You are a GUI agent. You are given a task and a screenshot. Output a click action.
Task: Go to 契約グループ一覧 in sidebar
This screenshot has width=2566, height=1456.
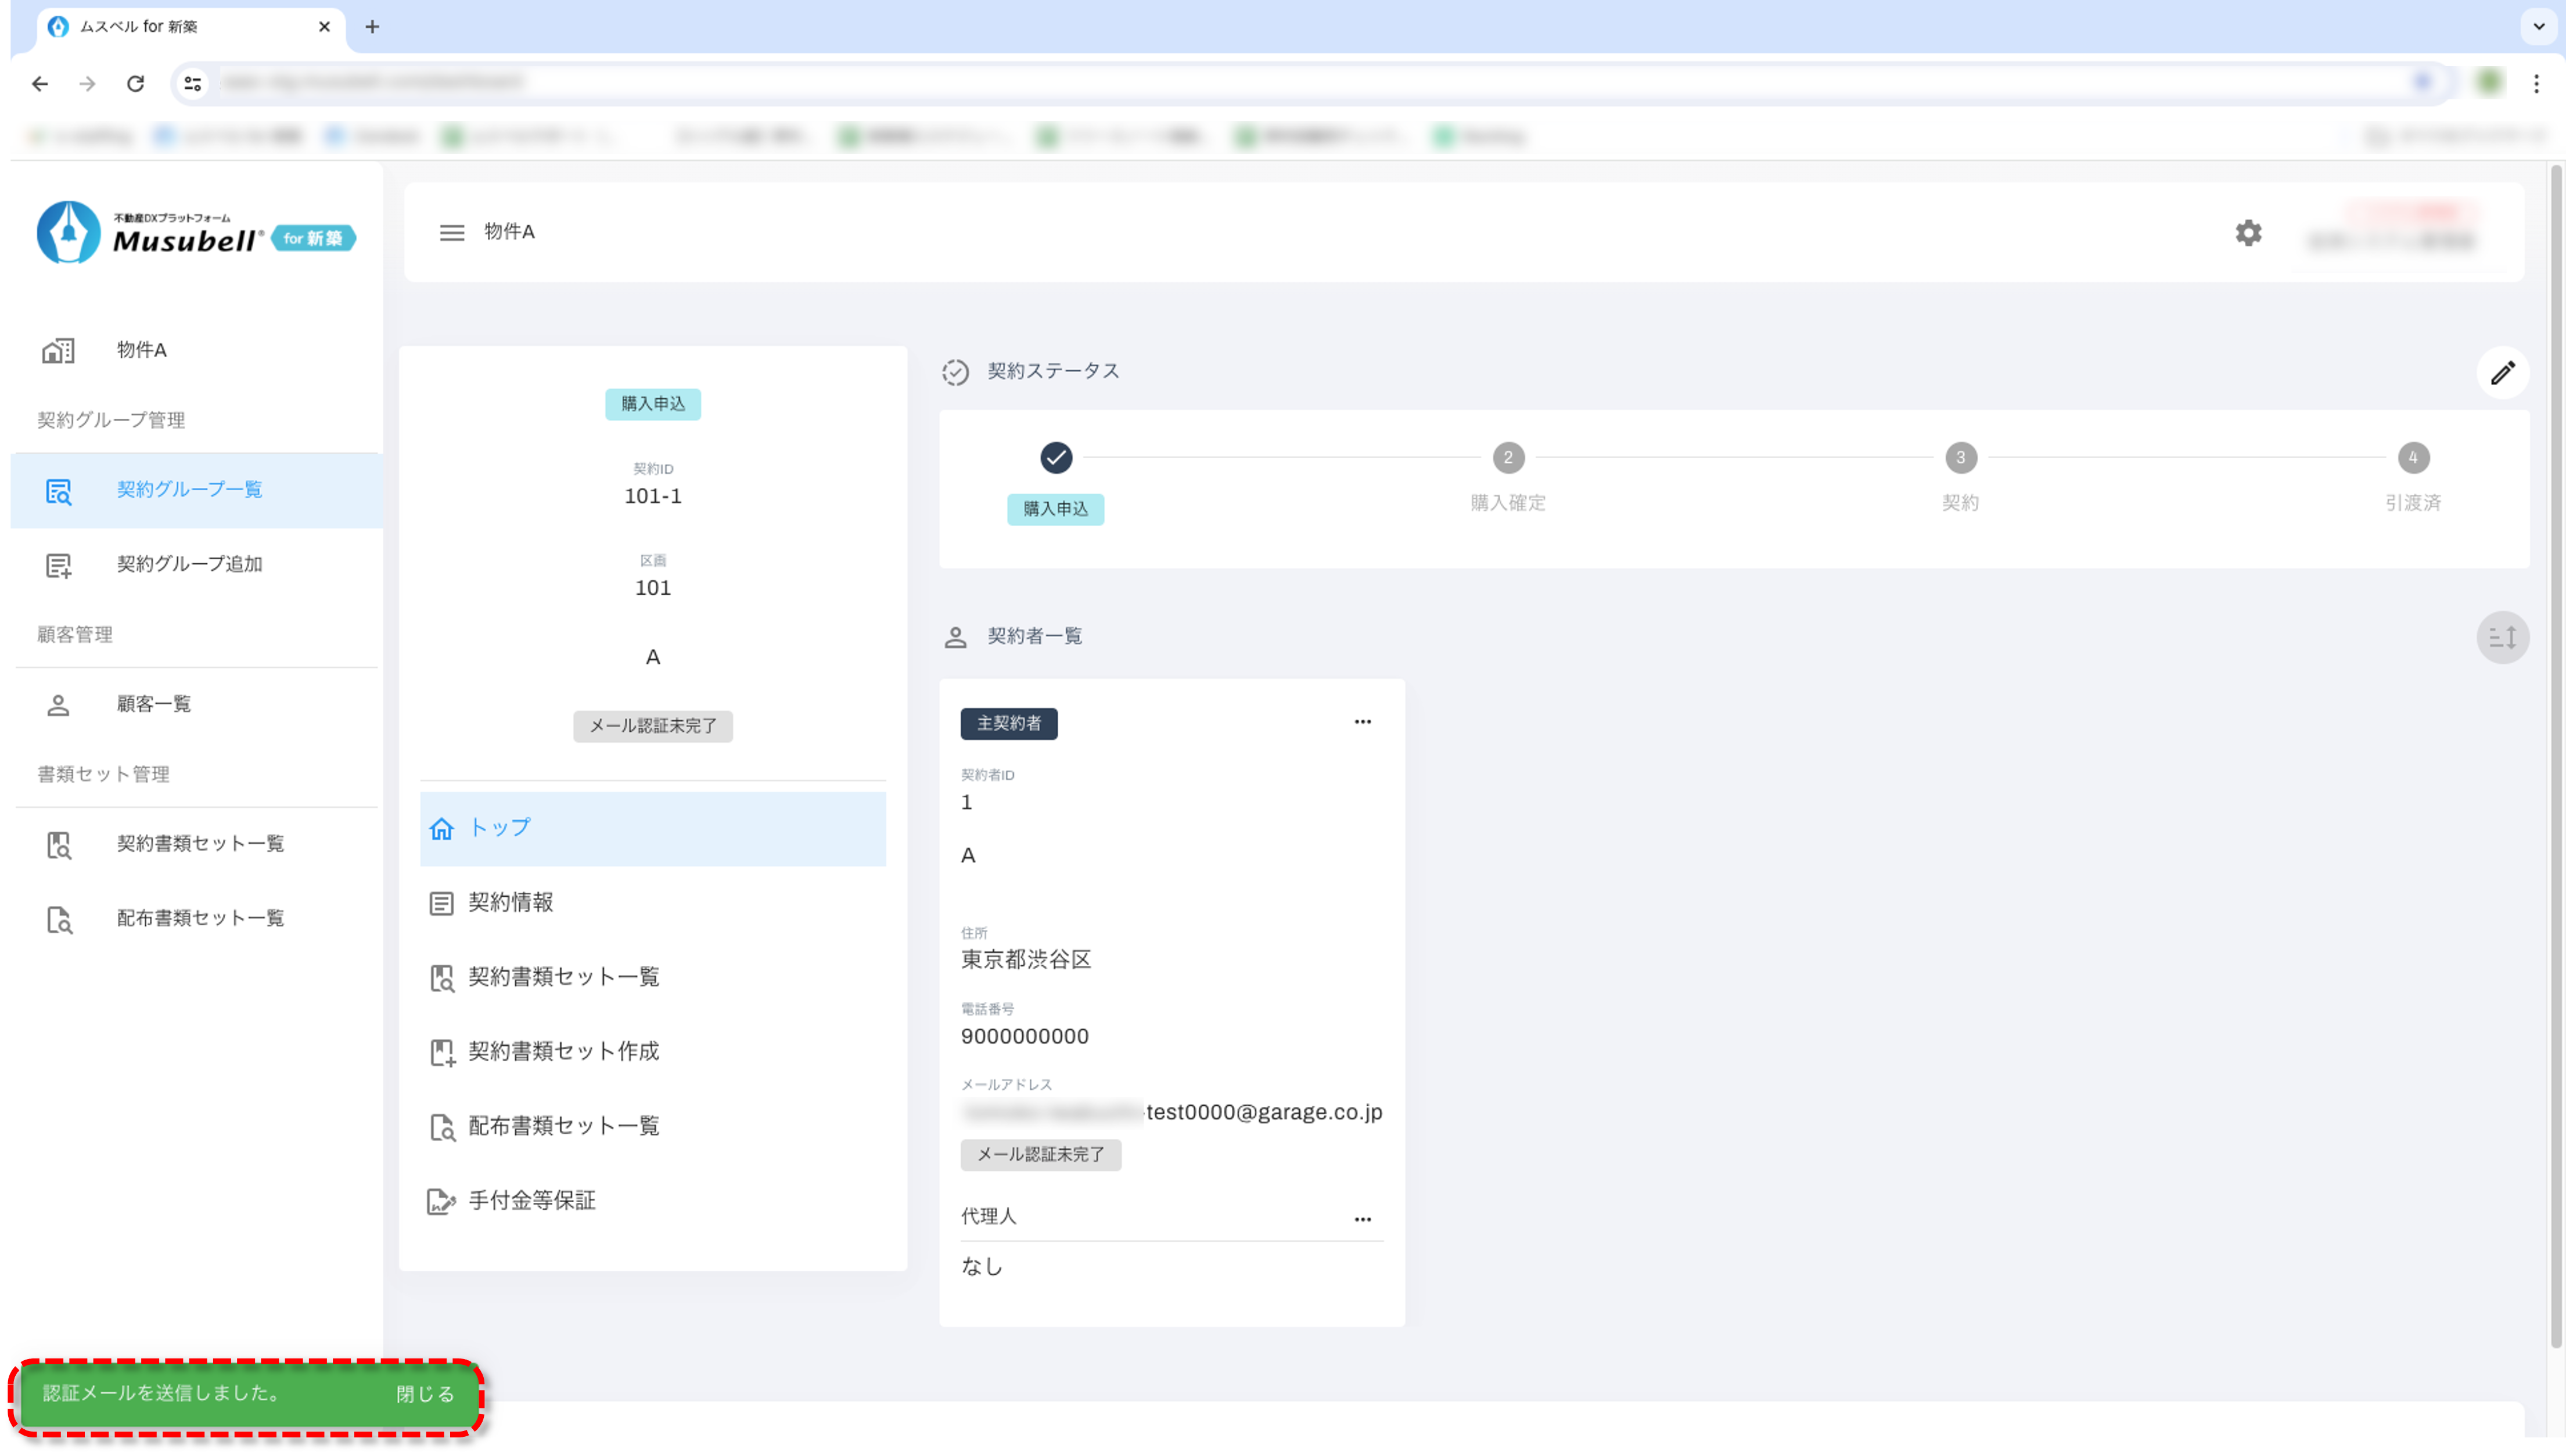coord(189,490)
